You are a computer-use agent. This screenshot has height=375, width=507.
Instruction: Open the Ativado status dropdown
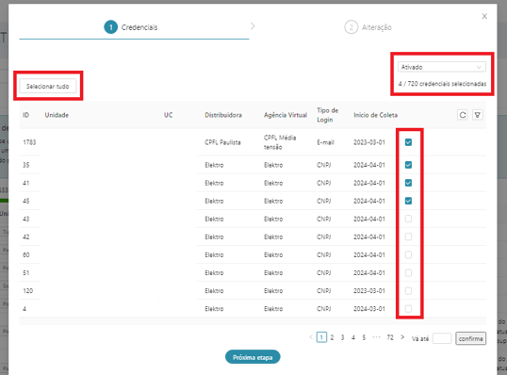[442, 67]
